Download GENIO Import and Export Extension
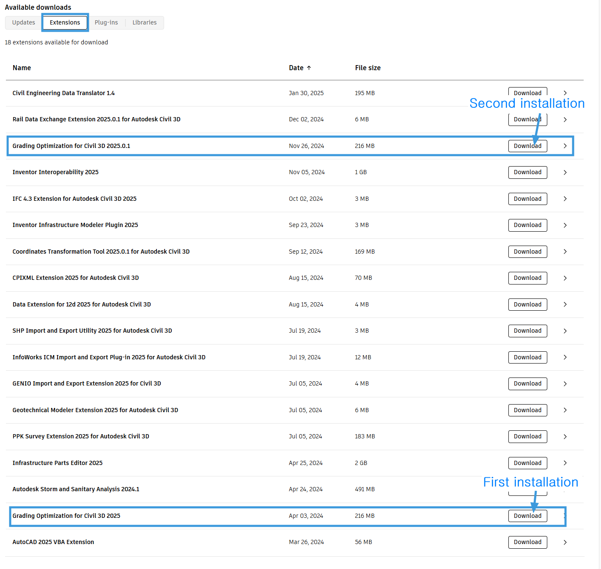 pyautogui.click(x=527, y=383)
